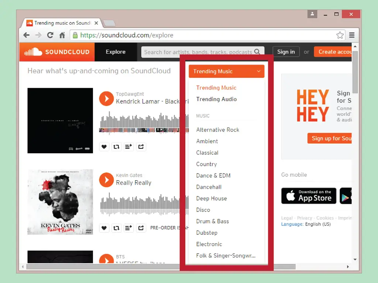The image size is (378, 283).
Task: Play the BTS track
Action: (x=106, y=258)
